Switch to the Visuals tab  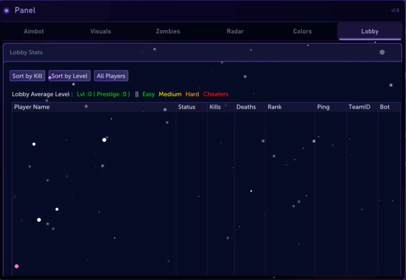[101, 32]
